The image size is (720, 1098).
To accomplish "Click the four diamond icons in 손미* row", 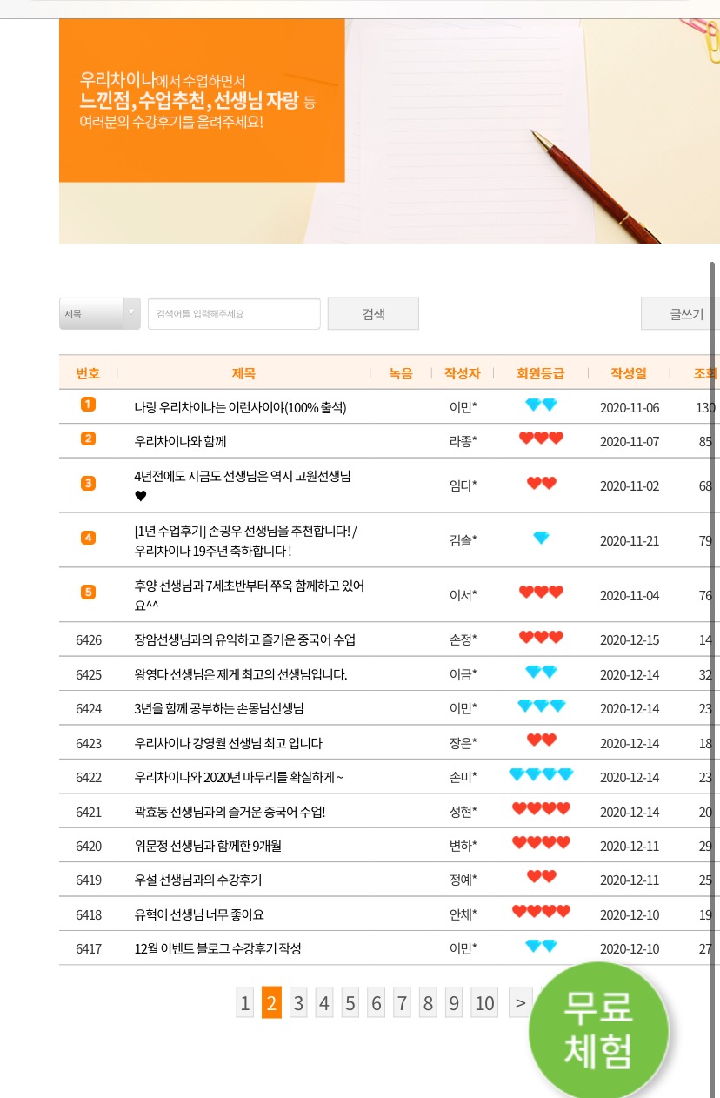I will tap(541, 774).
